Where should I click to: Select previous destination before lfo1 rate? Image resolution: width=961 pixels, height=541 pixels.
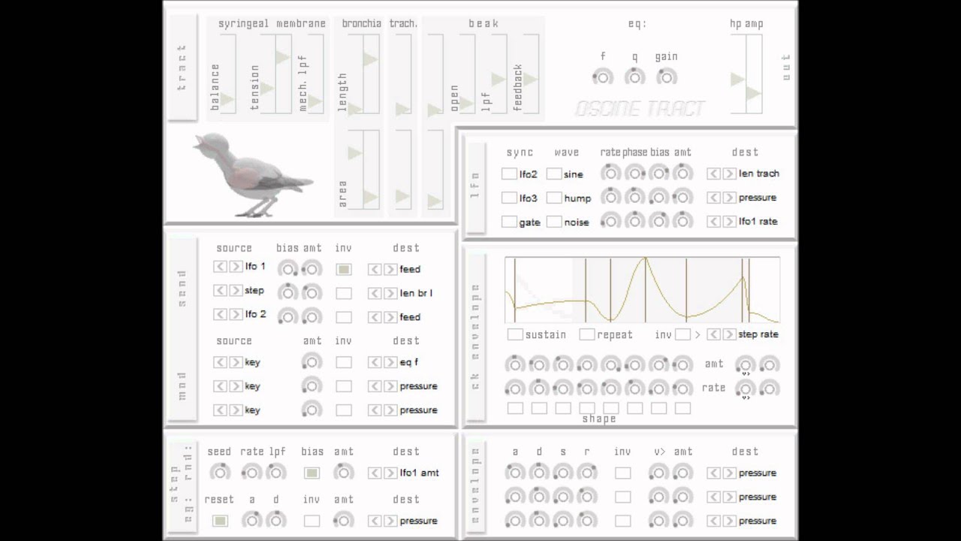(714, 222)
